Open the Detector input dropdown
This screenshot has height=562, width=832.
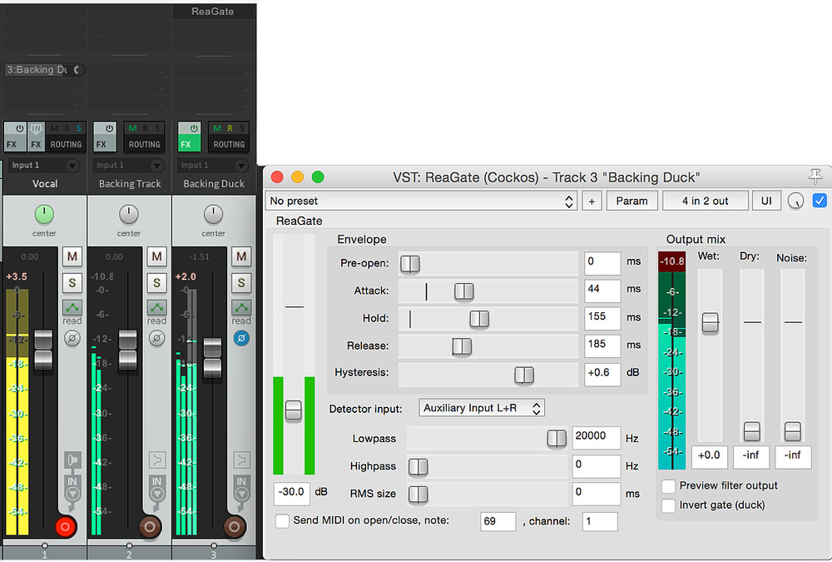481,408
